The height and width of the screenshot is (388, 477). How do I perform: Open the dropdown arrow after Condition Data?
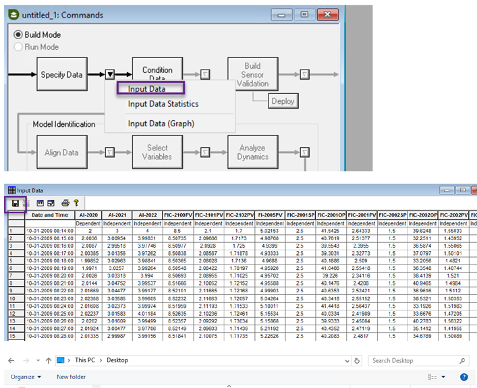coord(206,75)
